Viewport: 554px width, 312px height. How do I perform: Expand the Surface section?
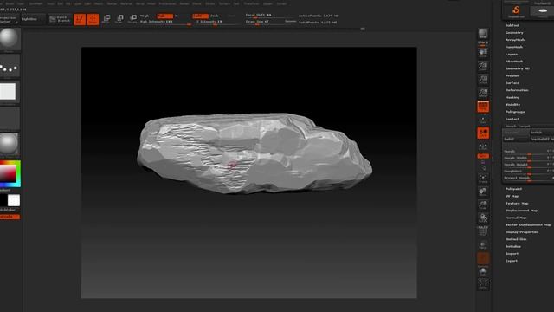pyautogui.click(x=512, y=83)
